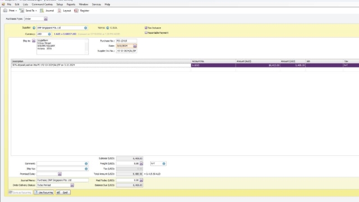Open the Comment selection dropdown arrow

tap(86, 163)
